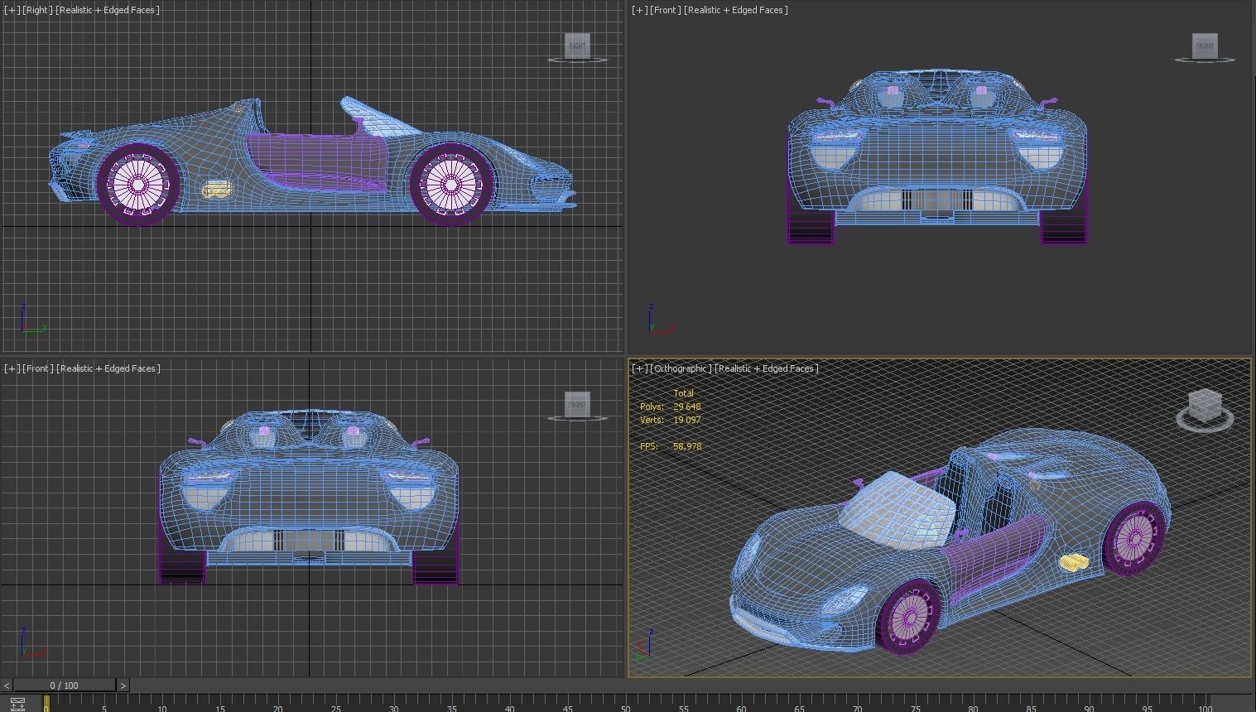Click the current frame 0 marker on the track bar

(46, 704)
